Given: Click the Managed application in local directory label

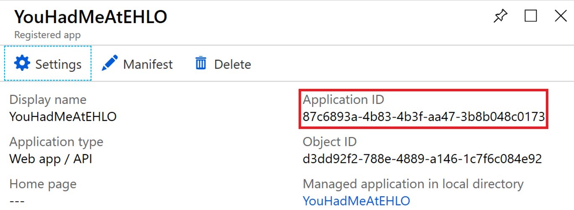Looking at the screenshot, I should [413, 184].
